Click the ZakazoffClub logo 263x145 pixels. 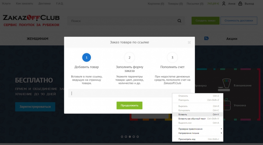[x=31, y=21]
